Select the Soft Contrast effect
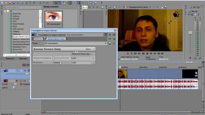Viewport: 205px width, 115px height. point(18,29)
